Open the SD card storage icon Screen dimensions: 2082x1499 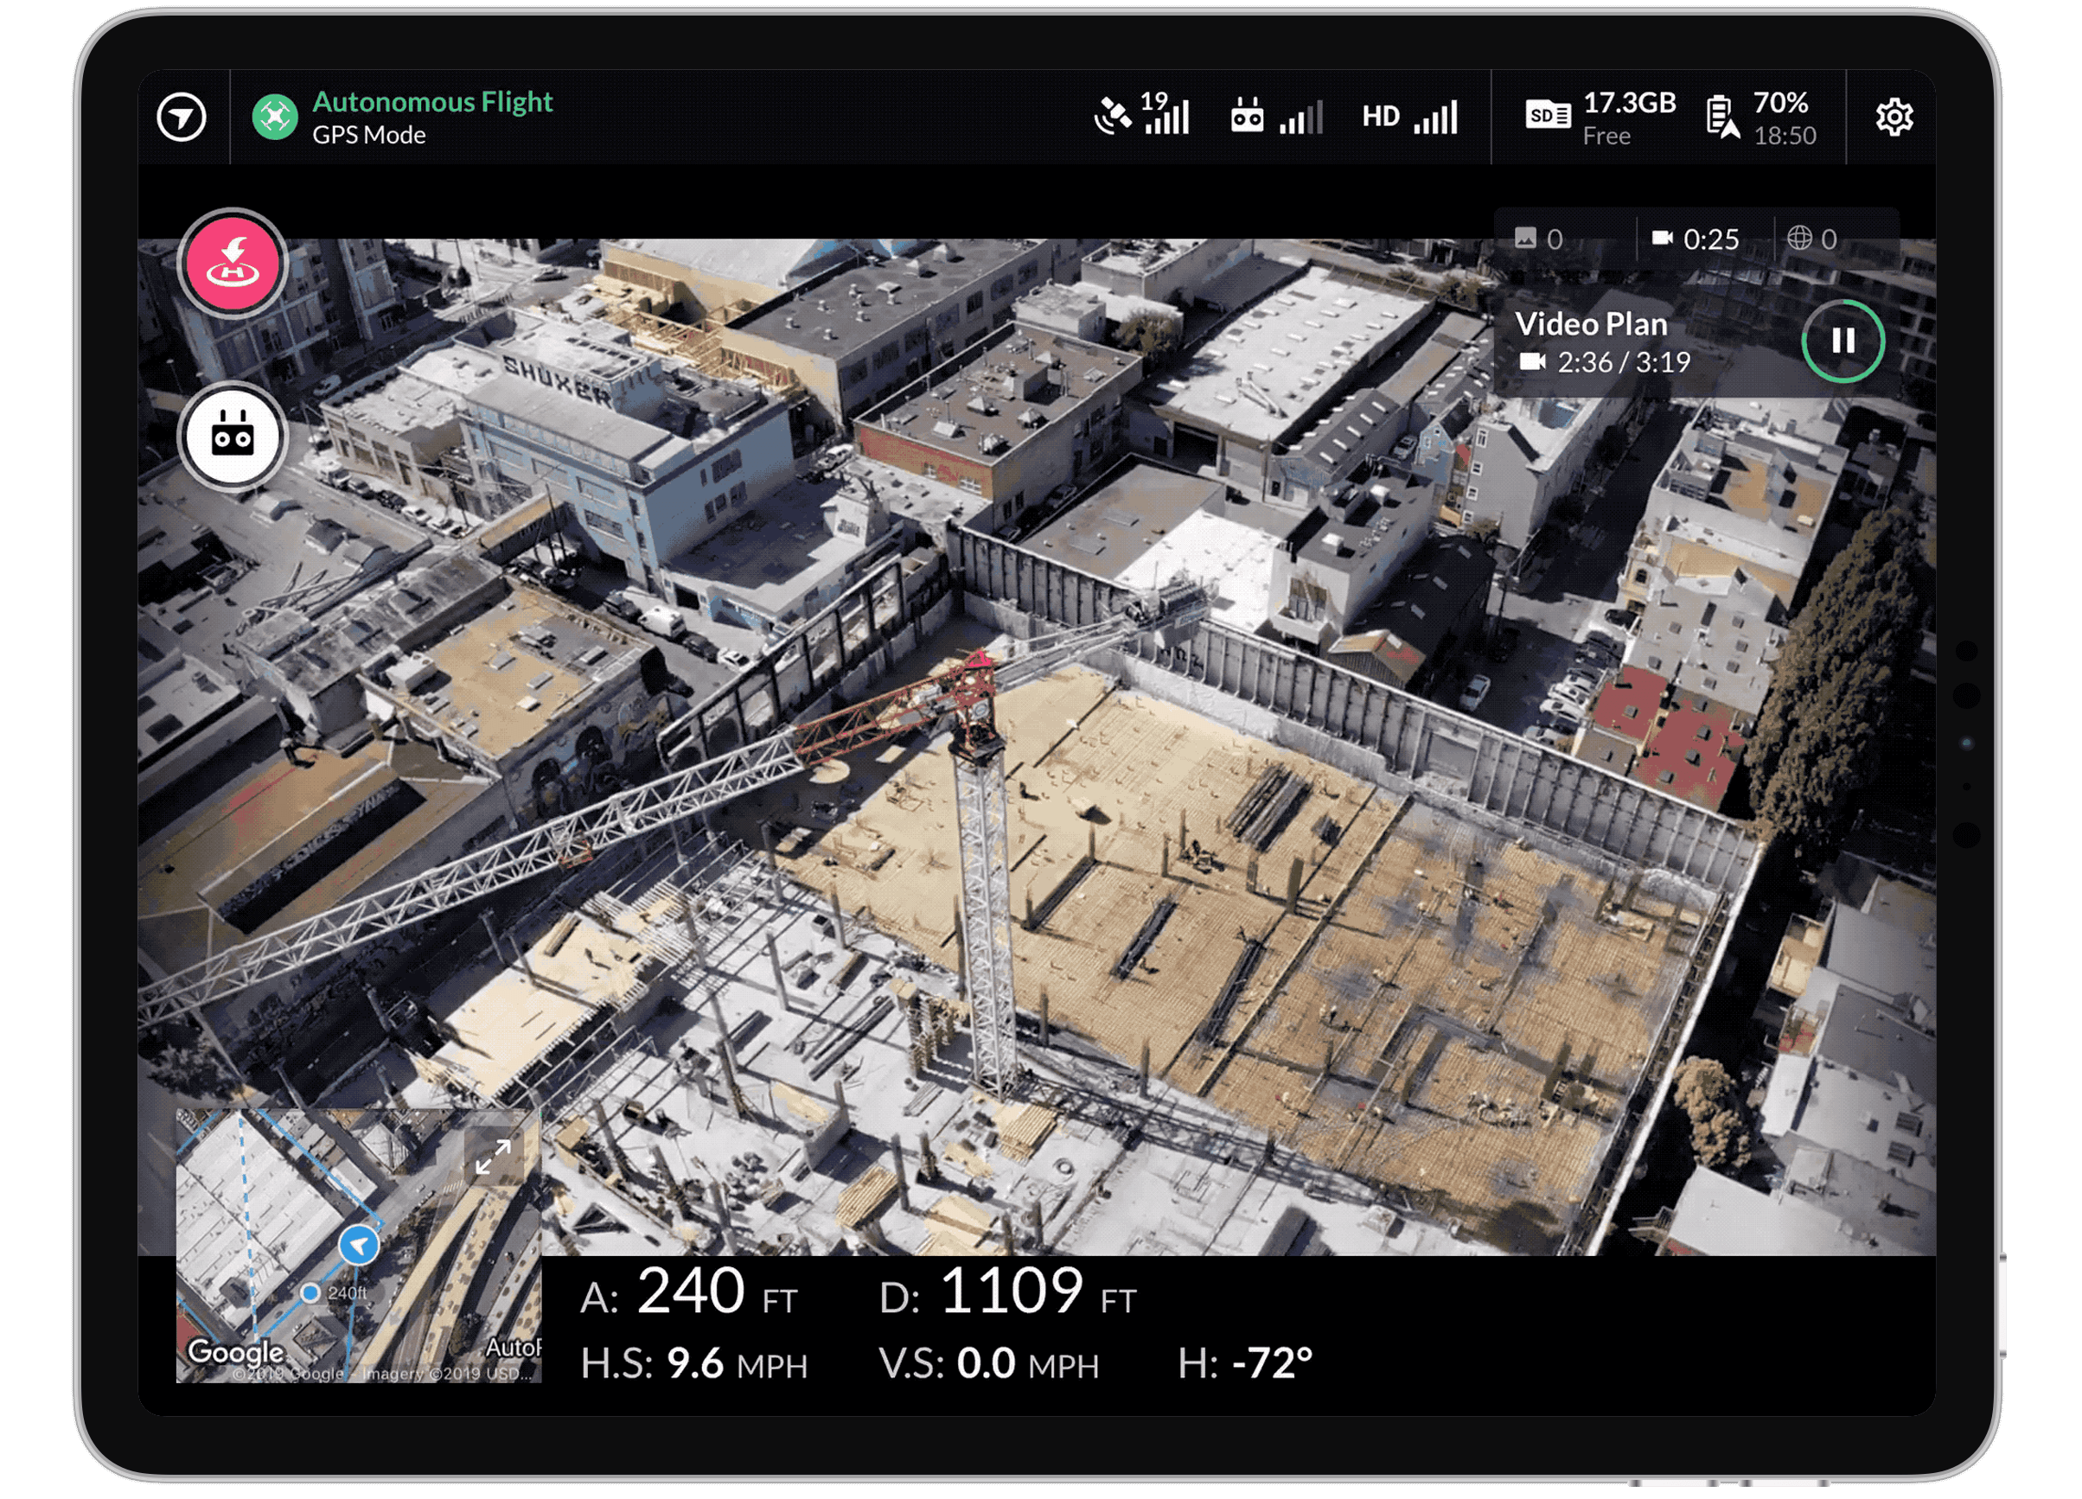(1548, 116)
